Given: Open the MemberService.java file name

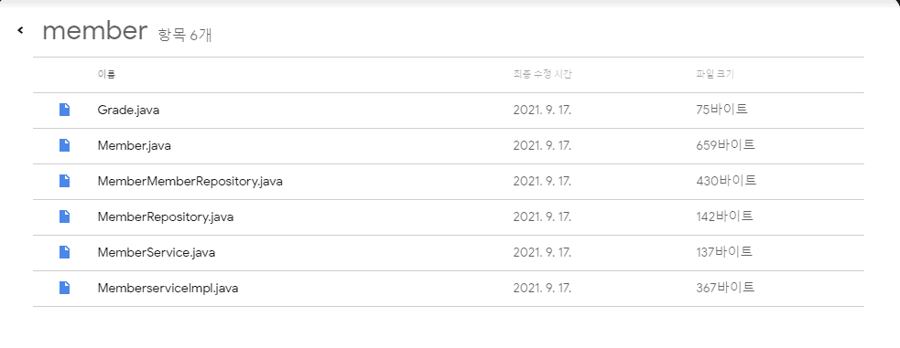Looking at the screenshot, I should click(x=157, y=252).
